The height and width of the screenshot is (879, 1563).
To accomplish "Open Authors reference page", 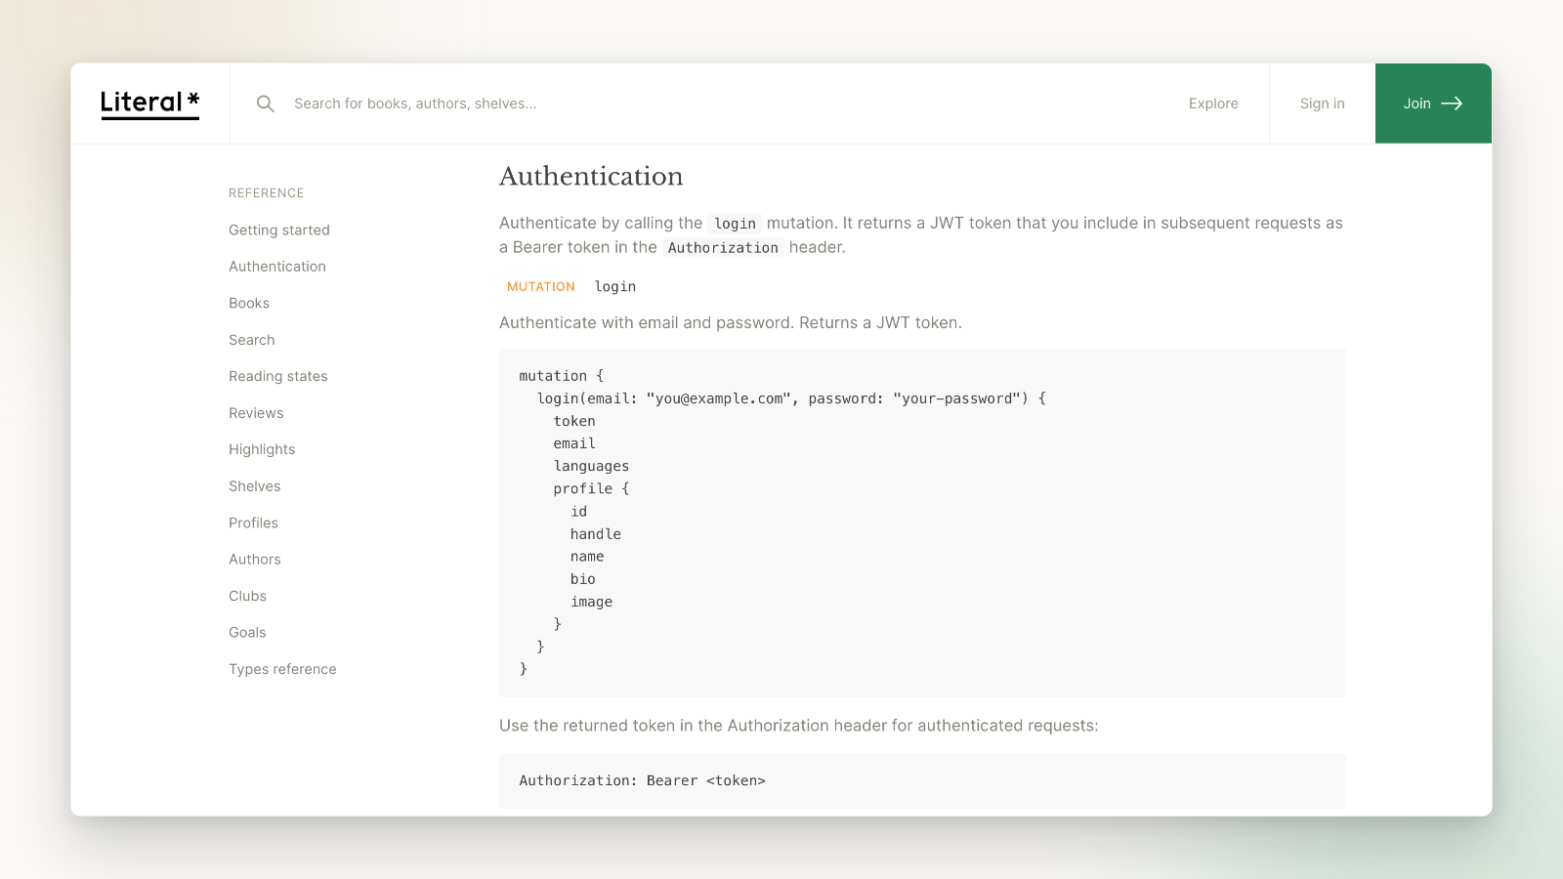I will tap(255, 560).
